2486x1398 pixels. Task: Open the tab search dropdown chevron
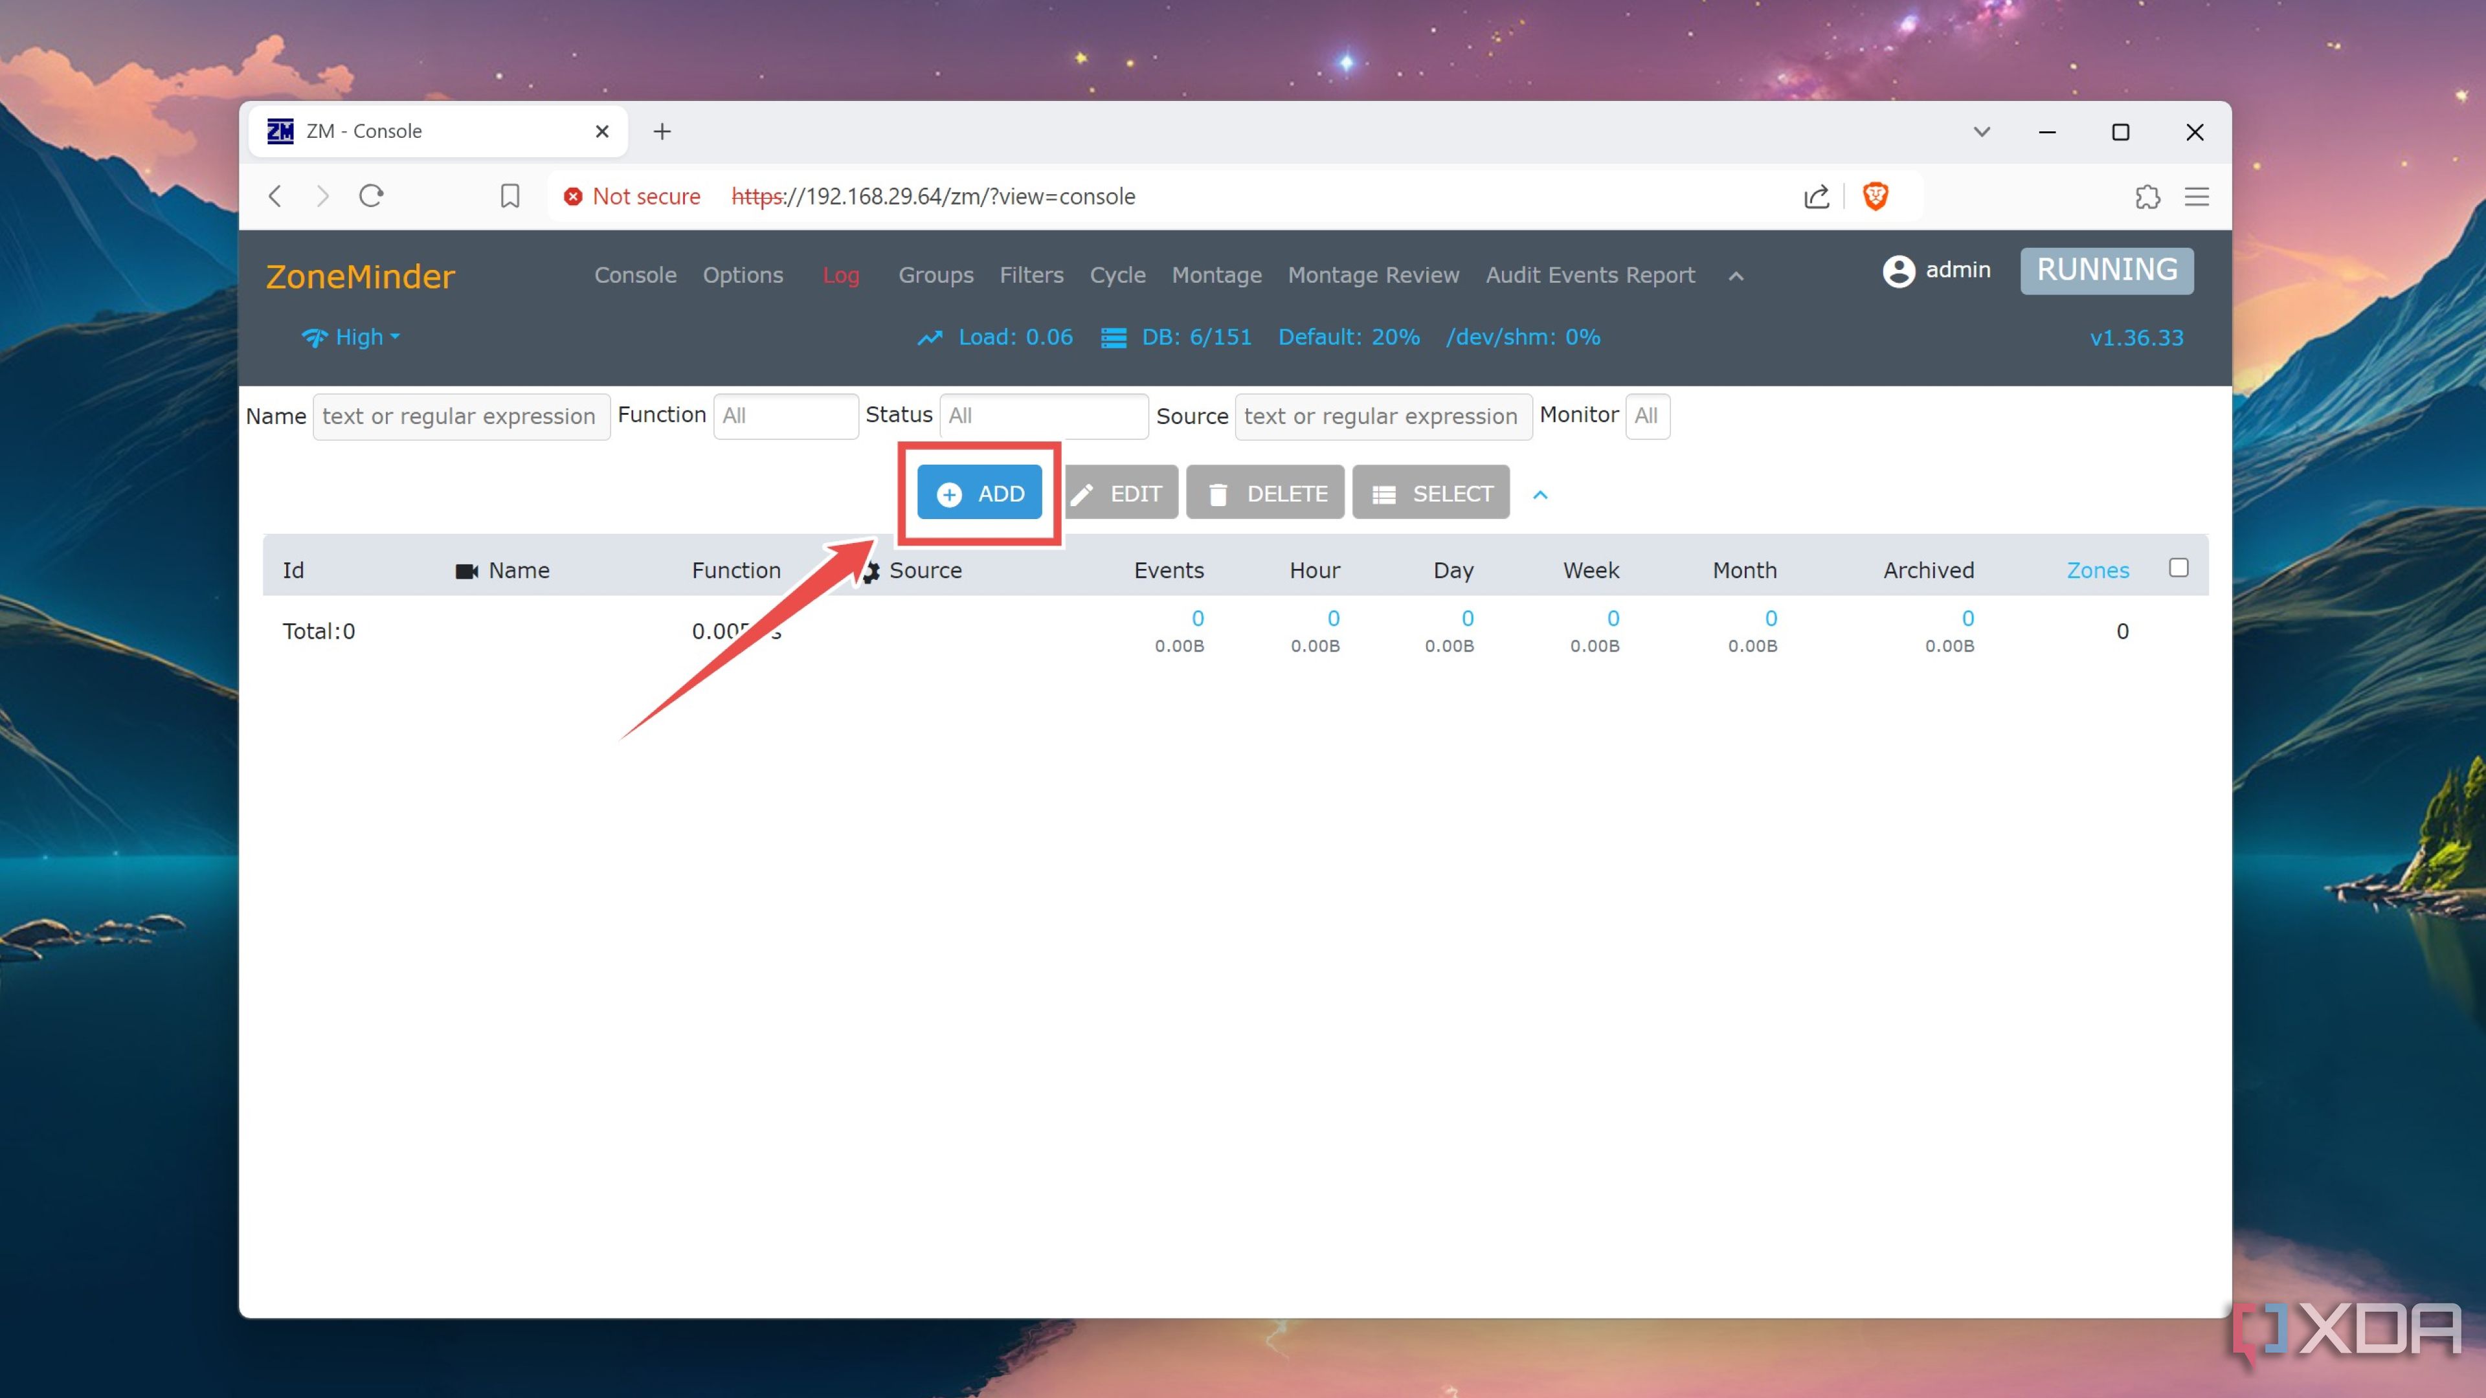click(1982, 131)
